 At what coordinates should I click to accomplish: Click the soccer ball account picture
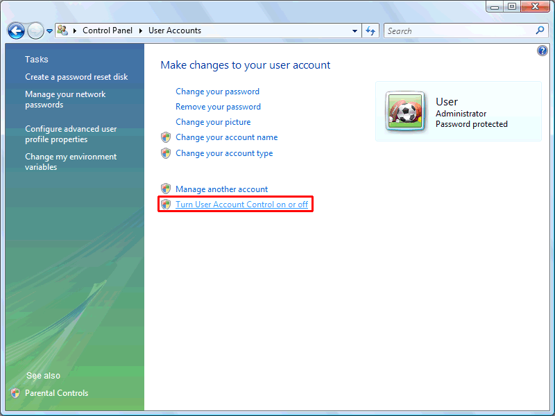pyautogui.click(x=405, y=112)
